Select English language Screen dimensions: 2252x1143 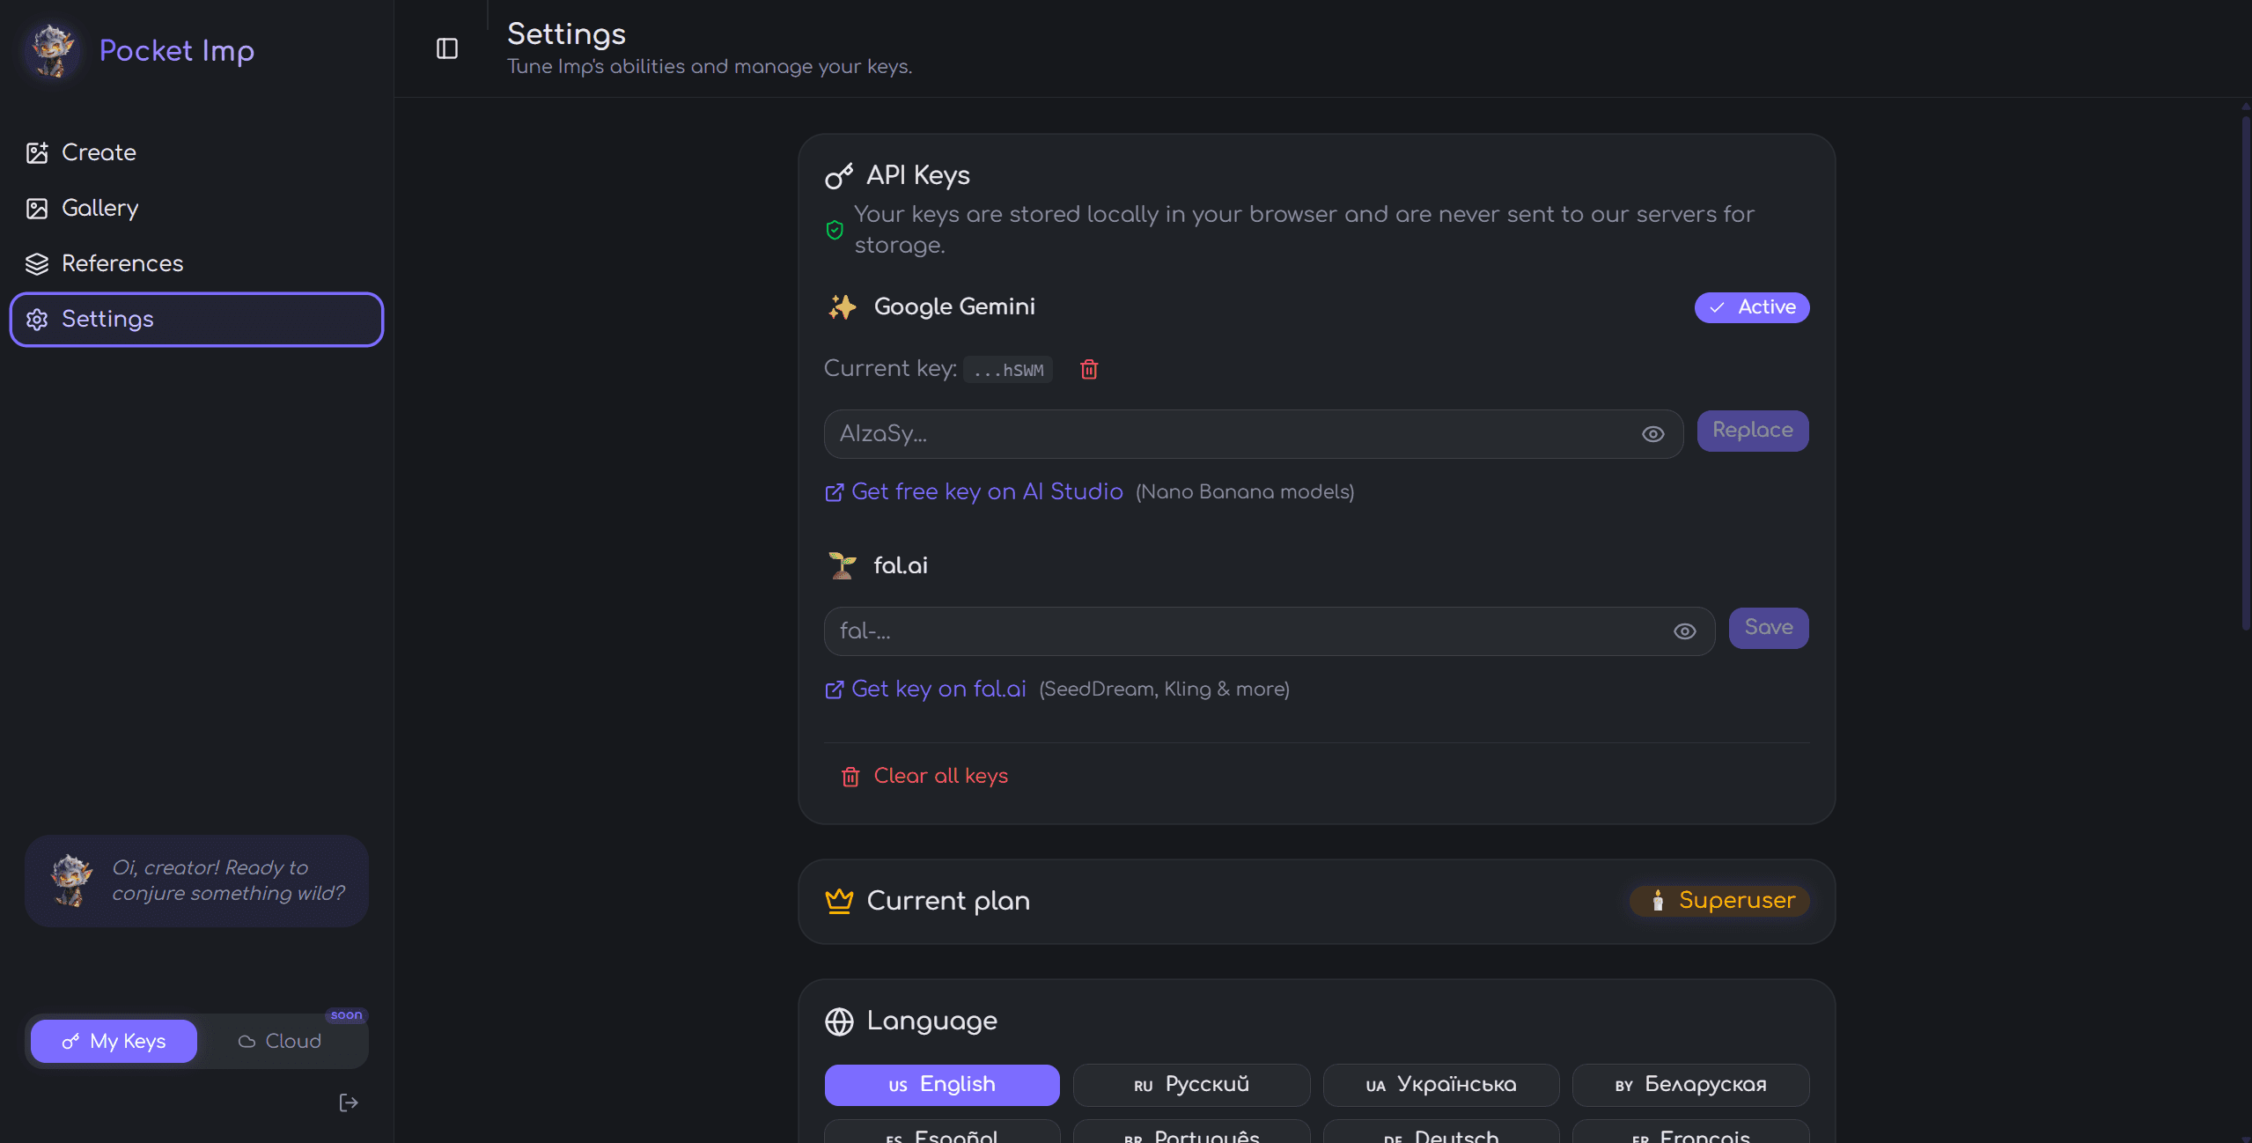pyautogui.click(x=942, y=1085)
